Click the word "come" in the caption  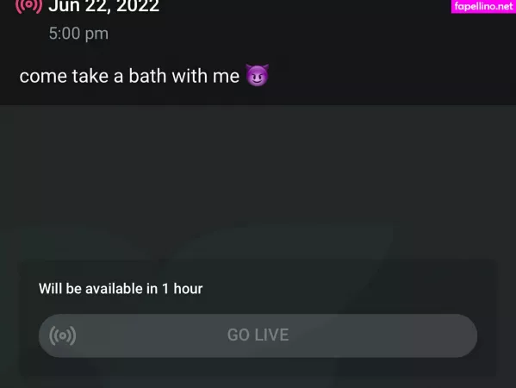coord(43,77)
